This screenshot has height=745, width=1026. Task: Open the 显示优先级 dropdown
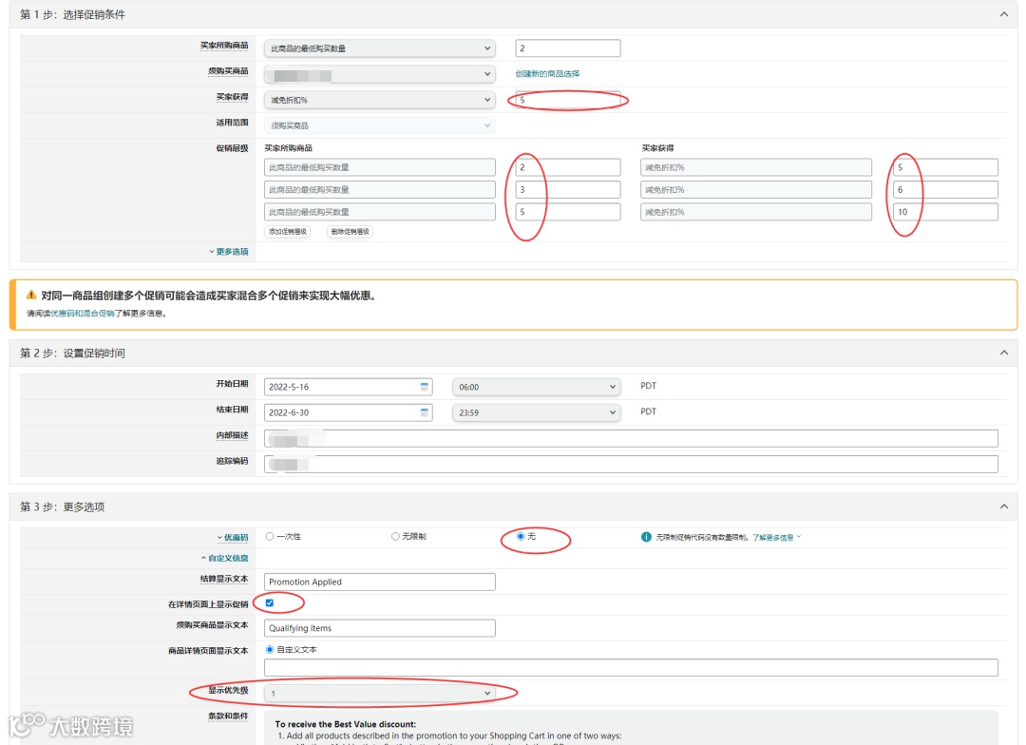379,694
